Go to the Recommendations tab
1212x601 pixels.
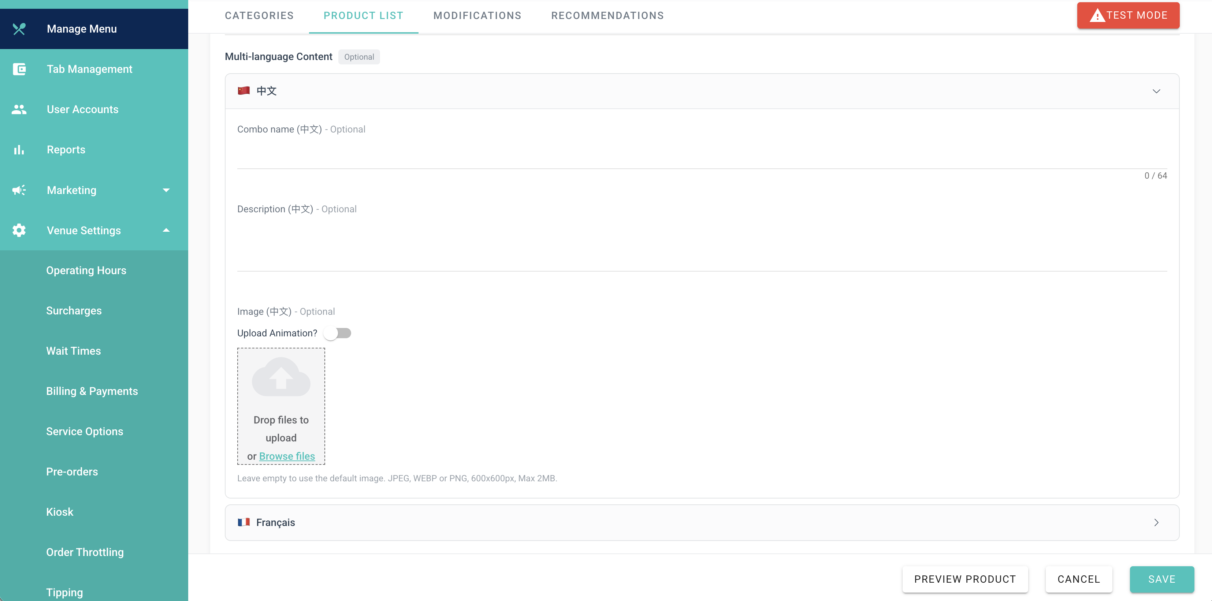607,15
